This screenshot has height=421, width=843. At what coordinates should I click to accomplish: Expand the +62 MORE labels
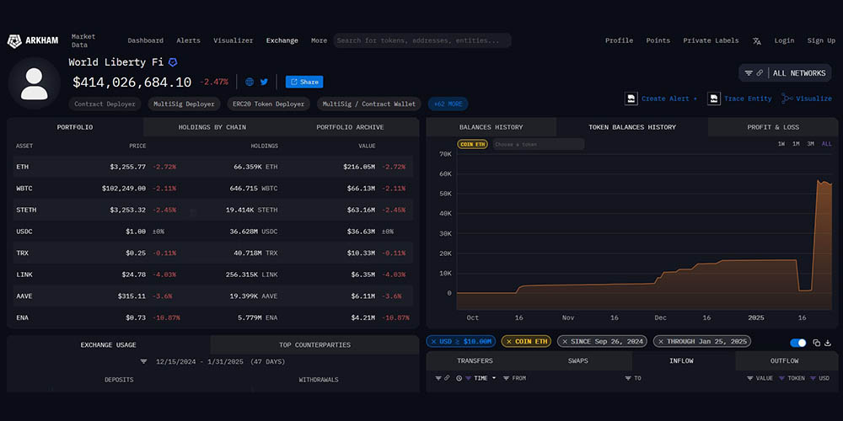[448, 104]
